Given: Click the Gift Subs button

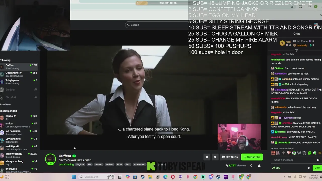Looking at the screenshot, I should pyautogui.click(x=230, y=157).
